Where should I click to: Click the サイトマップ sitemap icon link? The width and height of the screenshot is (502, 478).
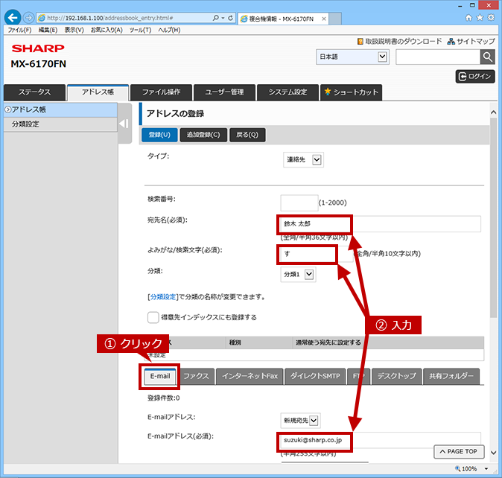[471, 41]
